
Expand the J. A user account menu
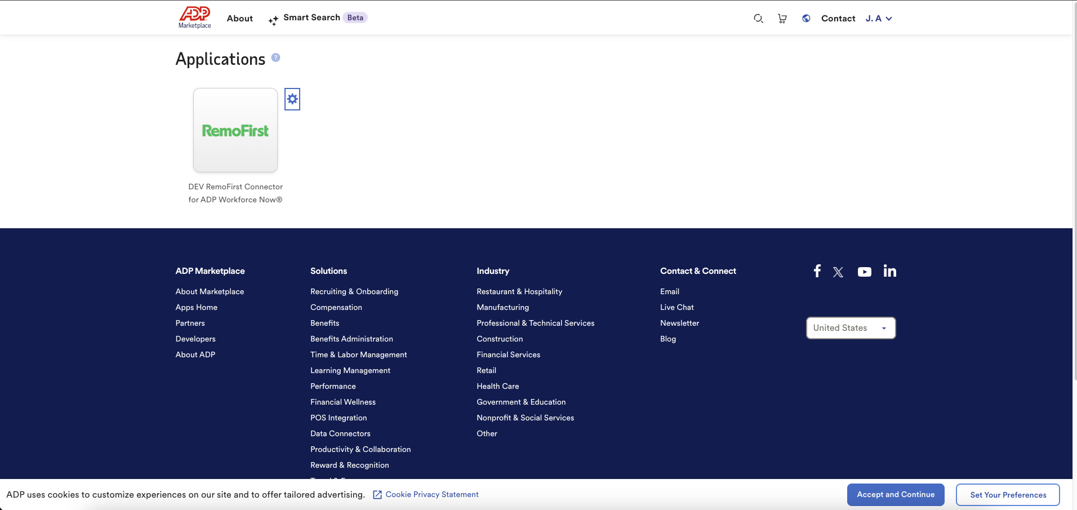pyautogui.click(x=879, y=19)
